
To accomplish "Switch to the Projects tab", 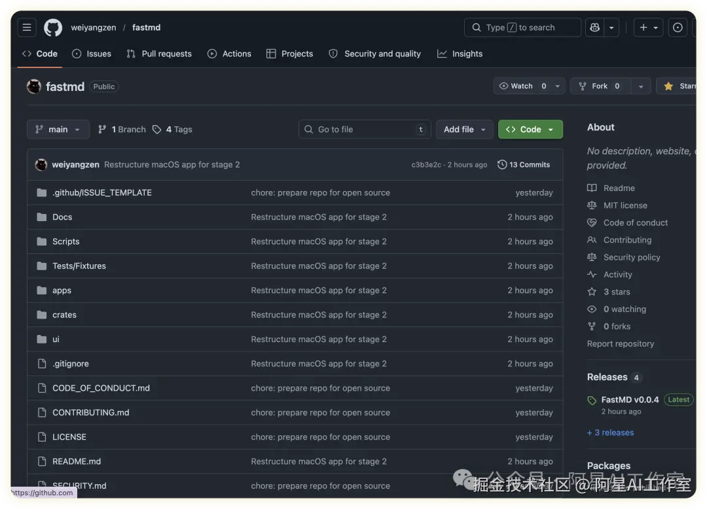I will [289, 54].
